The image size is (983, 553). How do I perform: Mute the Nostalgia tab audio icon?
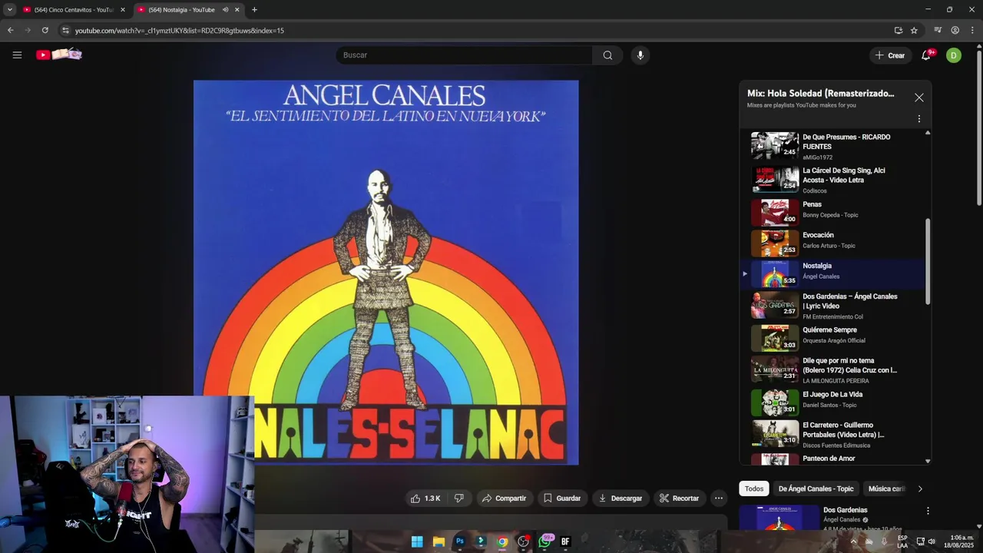225,10
